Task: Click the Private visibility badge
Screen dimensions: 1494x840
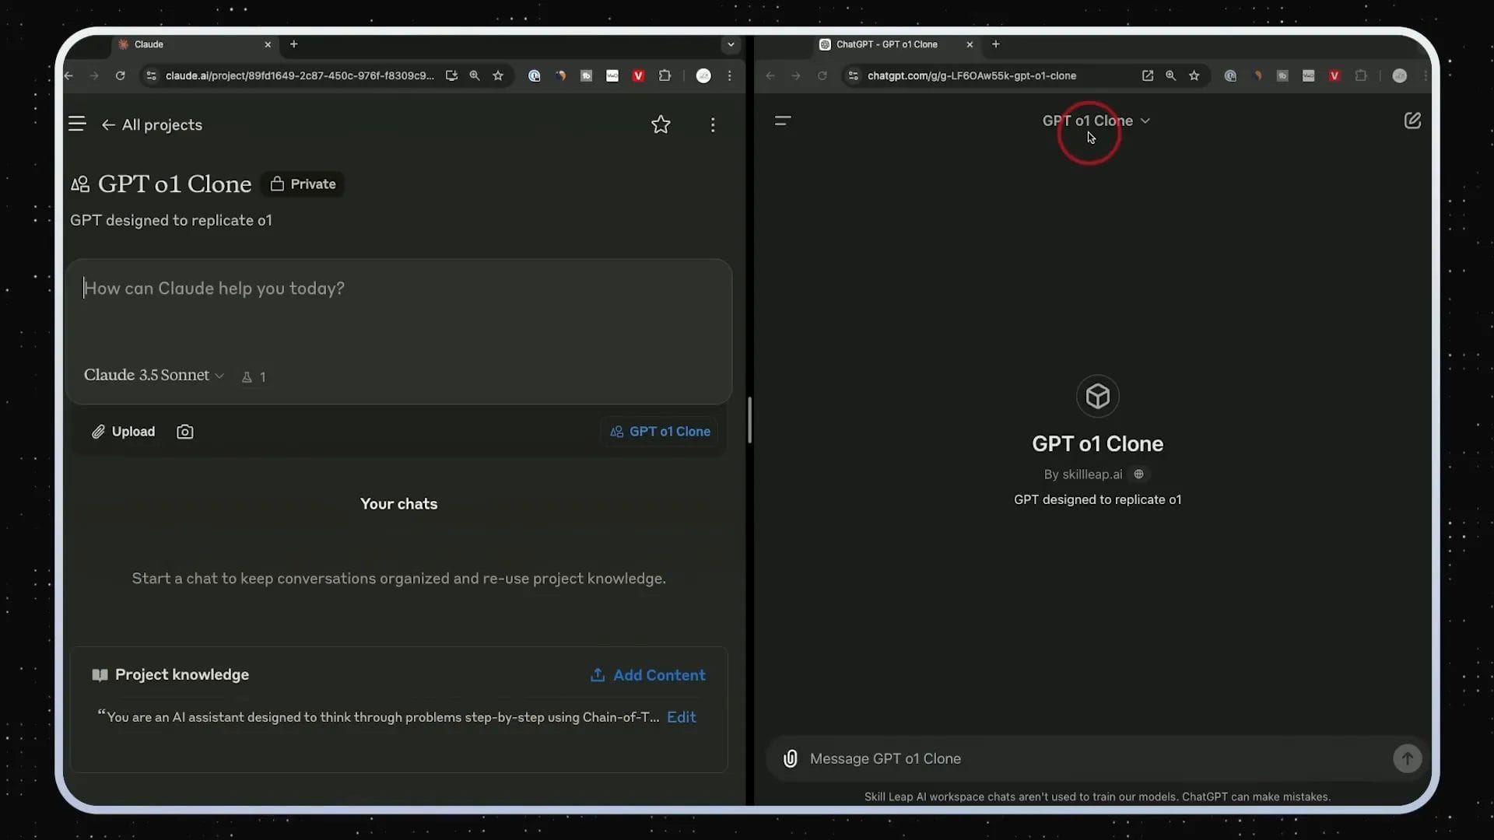Action: coord(303,184)
